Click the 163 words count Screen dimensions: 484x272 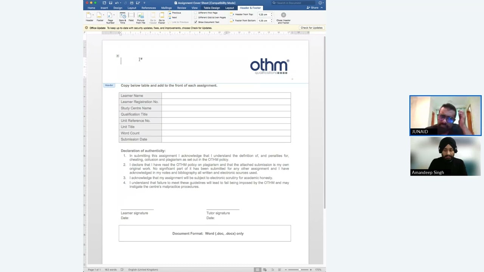[110, 269]
